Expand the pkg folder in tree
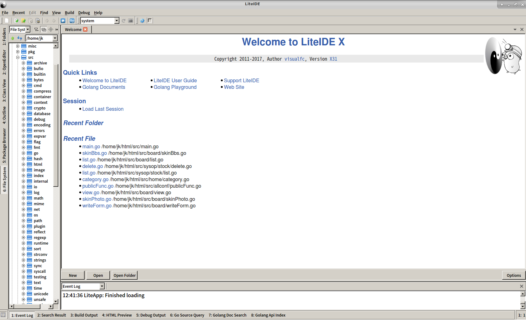 [18, 52]
